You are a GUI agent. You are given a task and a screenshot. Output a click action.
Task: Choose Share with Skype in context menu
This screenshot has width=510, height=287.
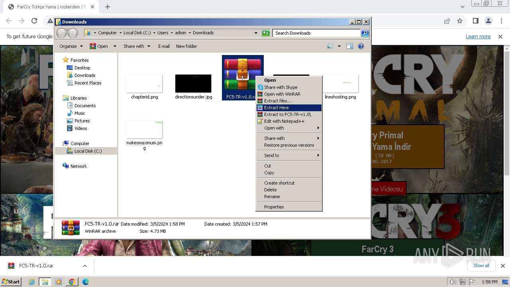[289, 87]
